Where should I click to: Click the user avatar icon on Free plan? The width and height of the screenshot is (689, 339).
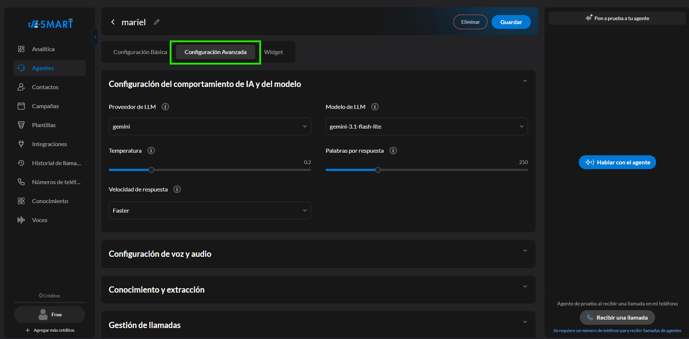(x=43, y=315)
